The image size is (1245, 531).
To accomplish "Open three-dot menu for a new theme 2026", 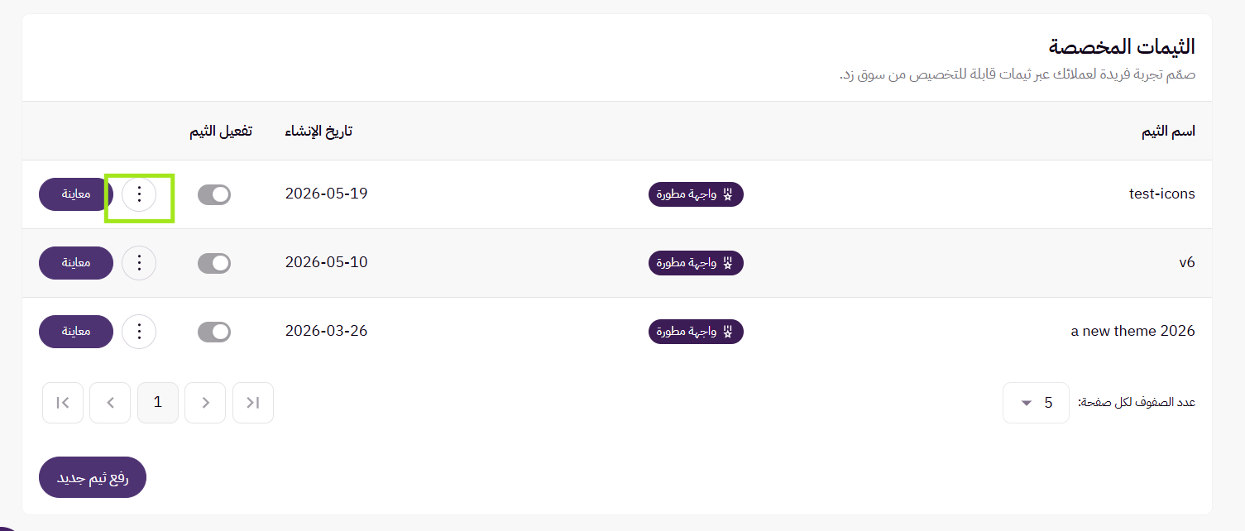I will pyautogui.click(x=139, y=332).
